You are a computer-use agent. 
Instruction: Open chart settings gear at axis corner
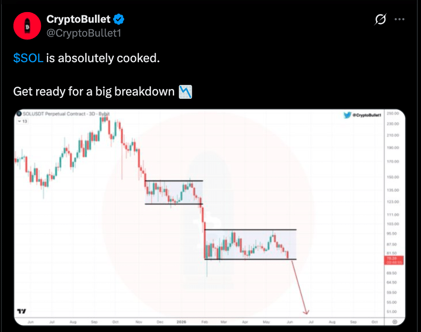[x=395, y=322]
